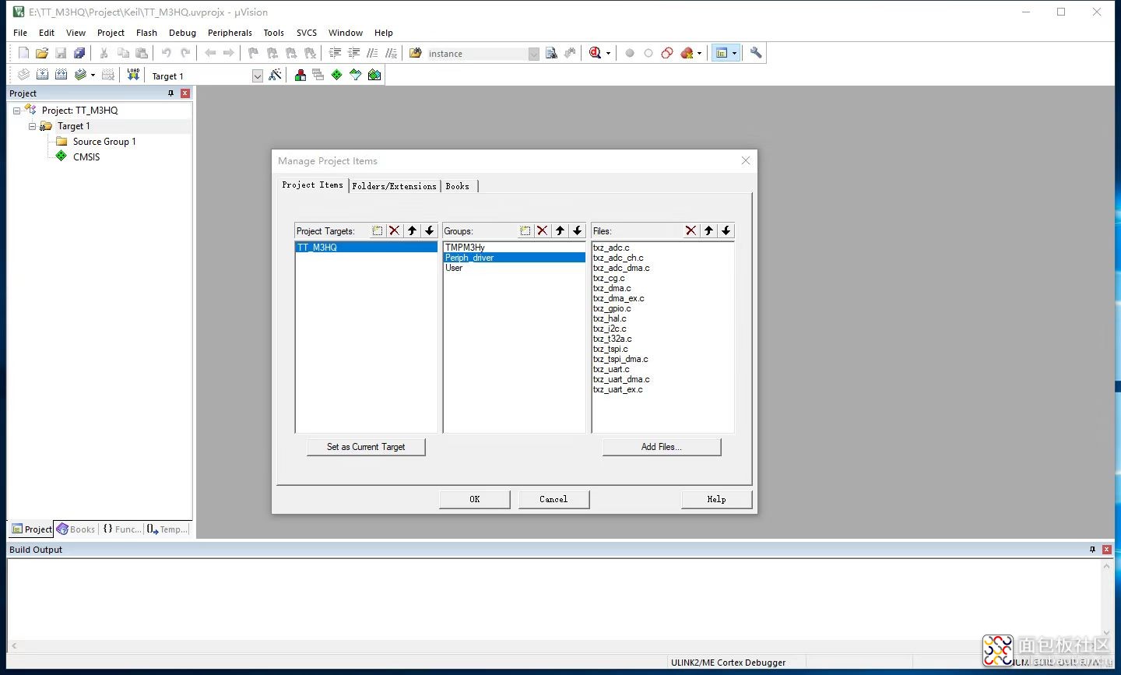
Task: Click the Batch Build toolbar icon
Action: pos(80,75)
